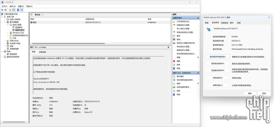Open the 查看 submenu in actions pane
The height and width of the screenshot is (127, 274).
[x=178, y=57]
